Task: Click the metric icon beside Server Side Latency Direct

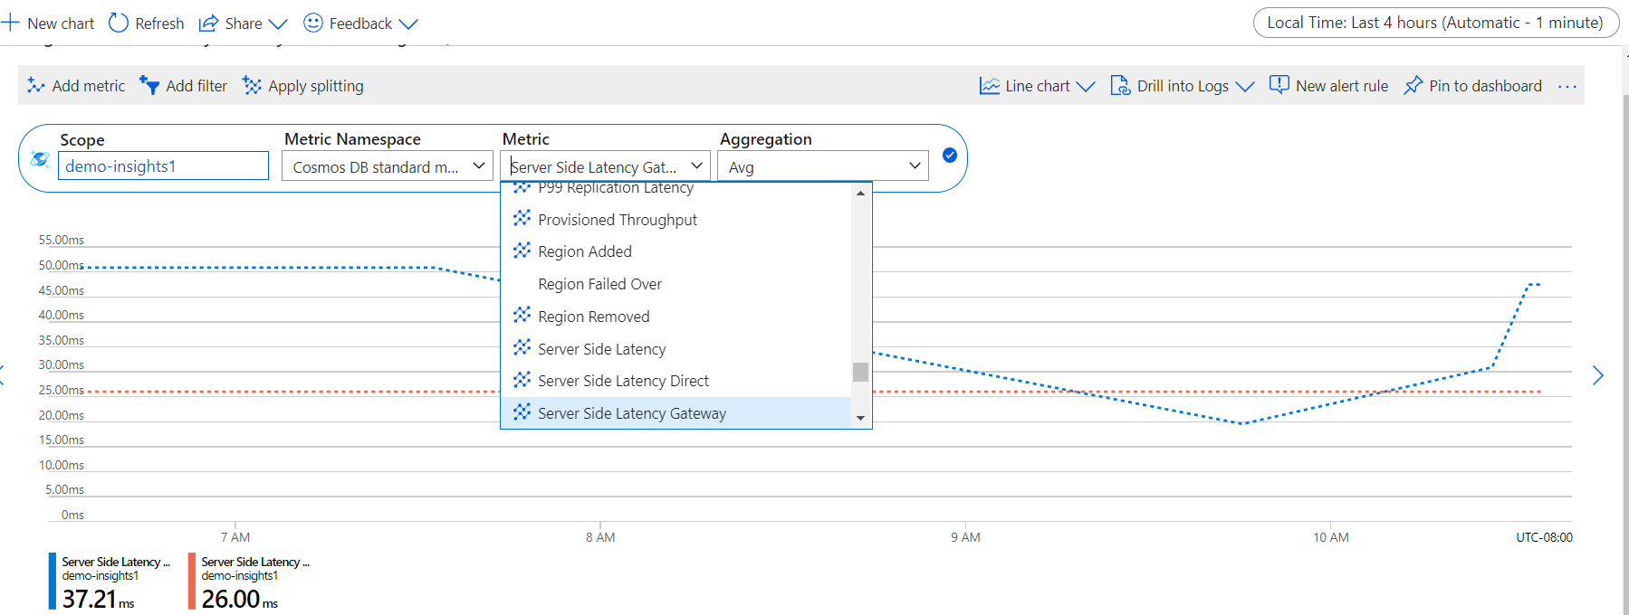Action: pyautogui.click(x=522, y=379)
